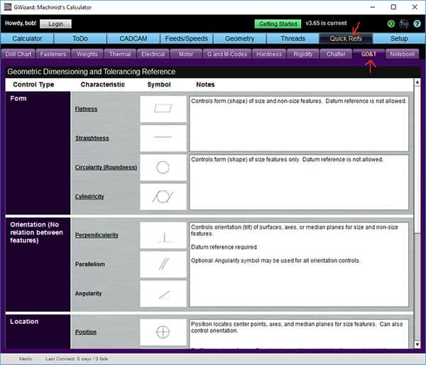Click the Login button

[55, 24]
